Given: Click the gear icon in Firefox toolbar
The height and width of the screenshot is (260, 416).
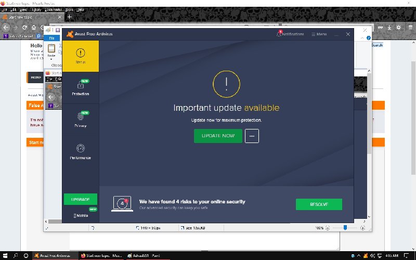Looking at the screenshot, I should click(398, 28).
